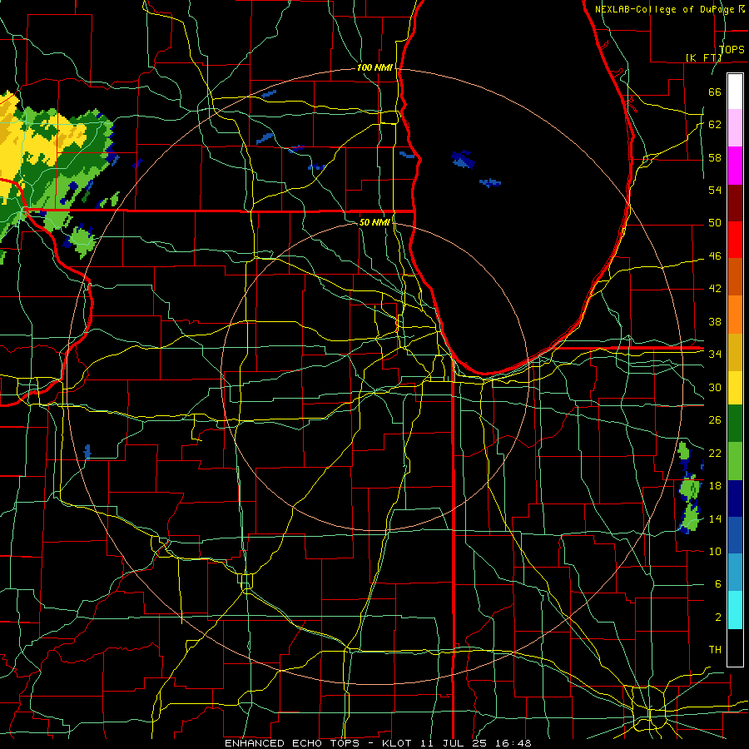Click the 46 legend value

(x=715, y=255)
